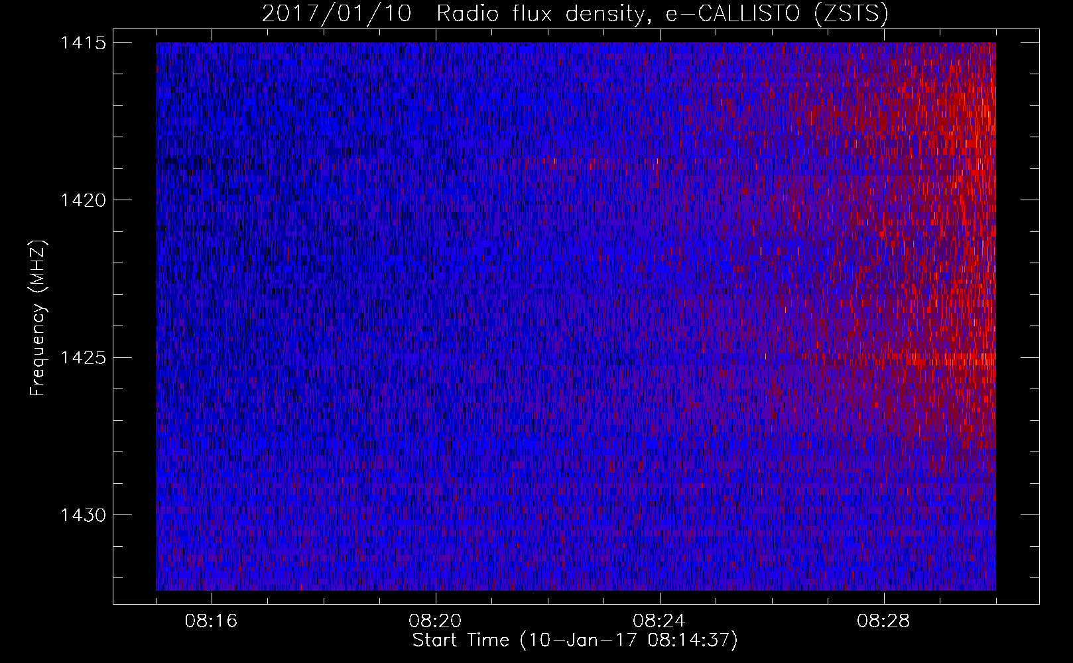
Task: Click the 1420 frequency tick label
Action: 83,200
